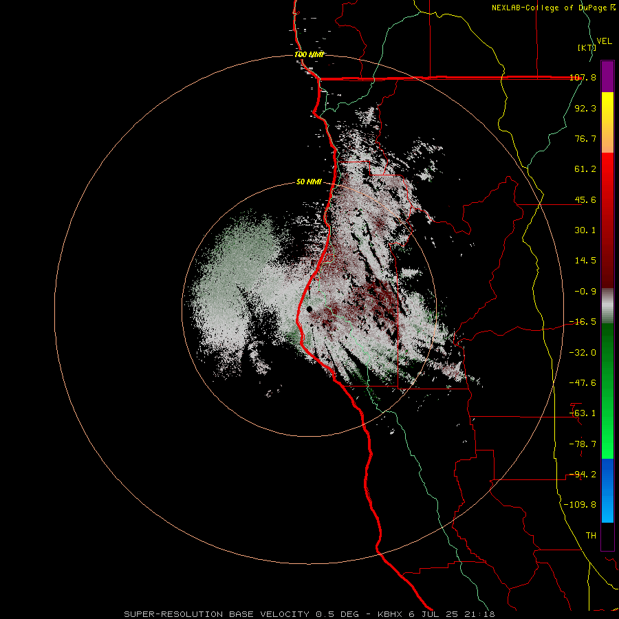Click the -0.9 value on velocity scale
619x619 pixels.
pyautogui.click(x=585, y=292)
